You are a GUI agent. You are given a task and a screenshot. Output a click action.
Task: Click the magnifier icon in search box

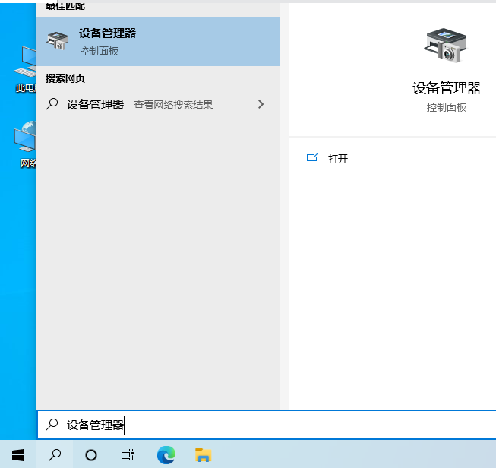tap(52, 425)
